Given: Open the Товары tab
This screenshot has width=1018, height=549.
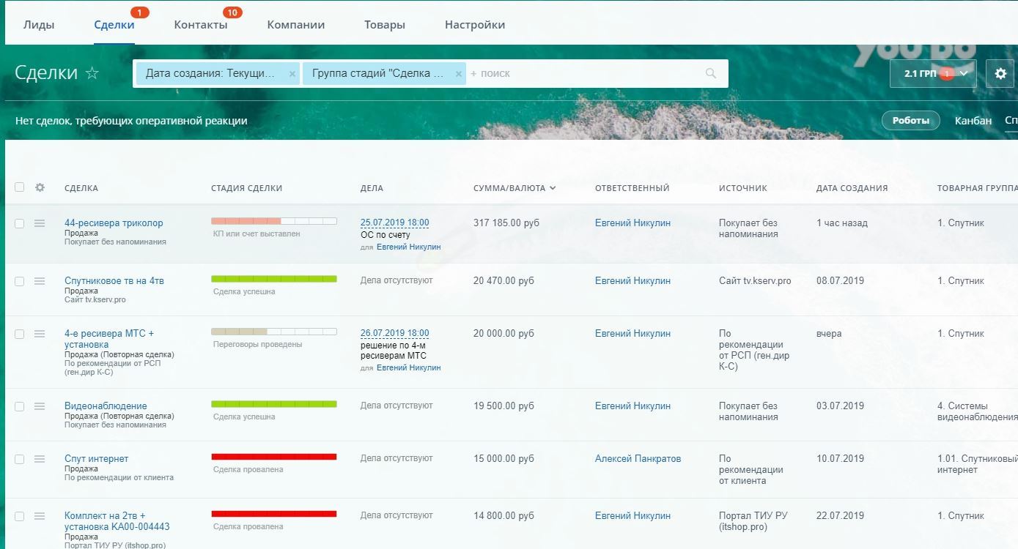Looking at the screenshot, I should [x=385, y=25].
